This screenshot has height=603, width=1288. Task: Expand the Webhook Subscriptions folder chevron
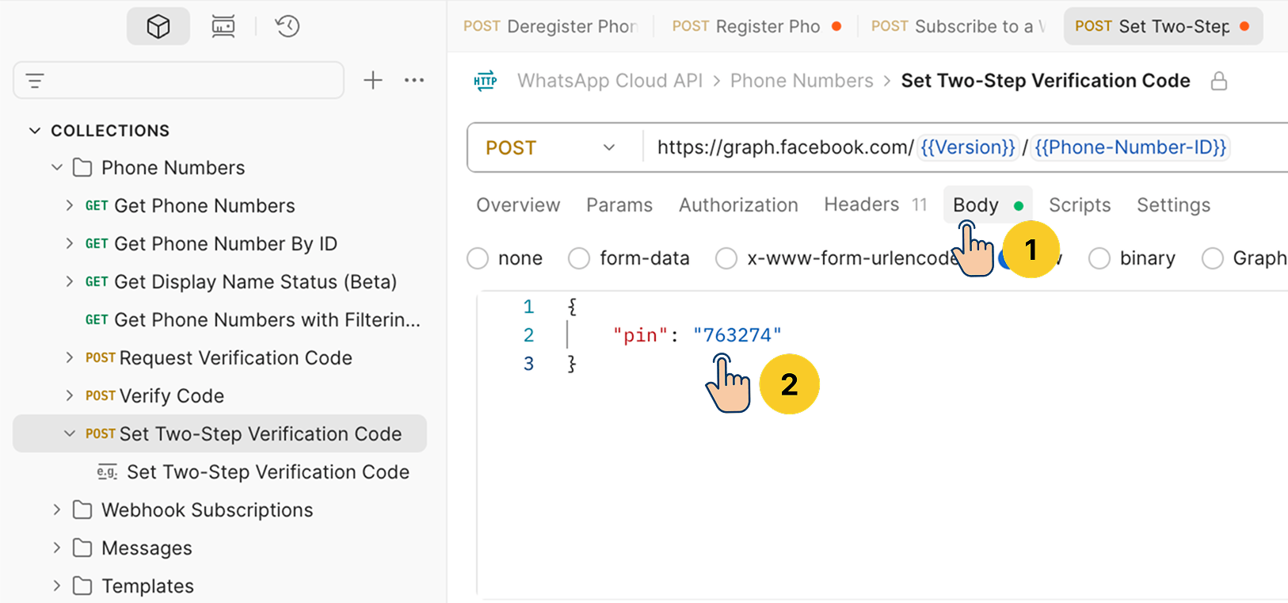[57, 509]
